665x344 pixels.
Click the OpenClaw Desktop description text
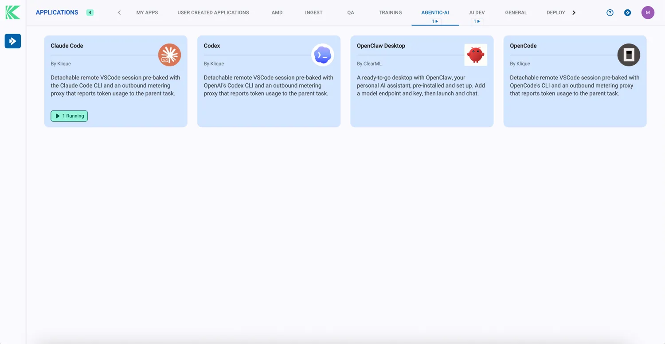click(421, 86)
